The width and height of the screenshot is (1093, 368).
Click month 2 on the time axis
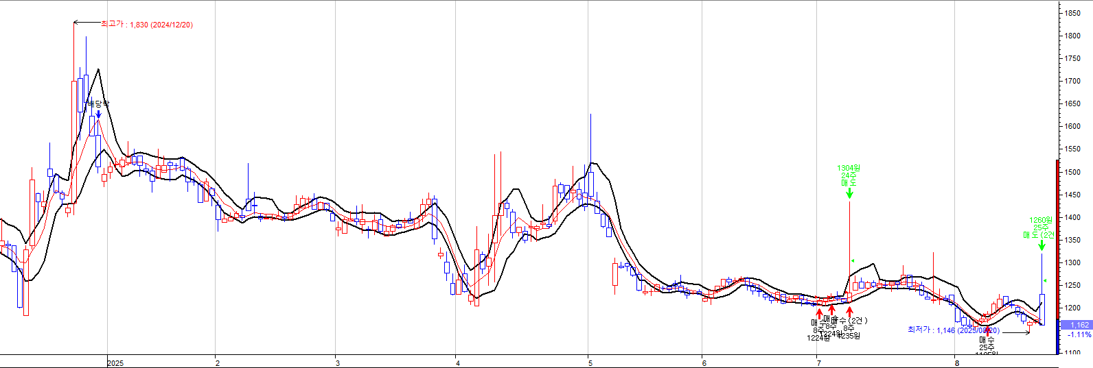[x=217, y=363]
